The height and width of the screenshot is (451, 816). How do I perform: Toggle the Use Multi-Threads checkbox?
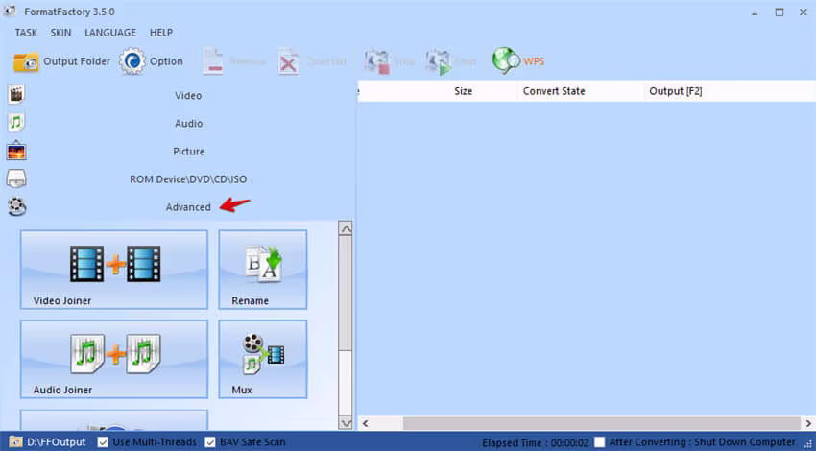click(x=103, y=442)
